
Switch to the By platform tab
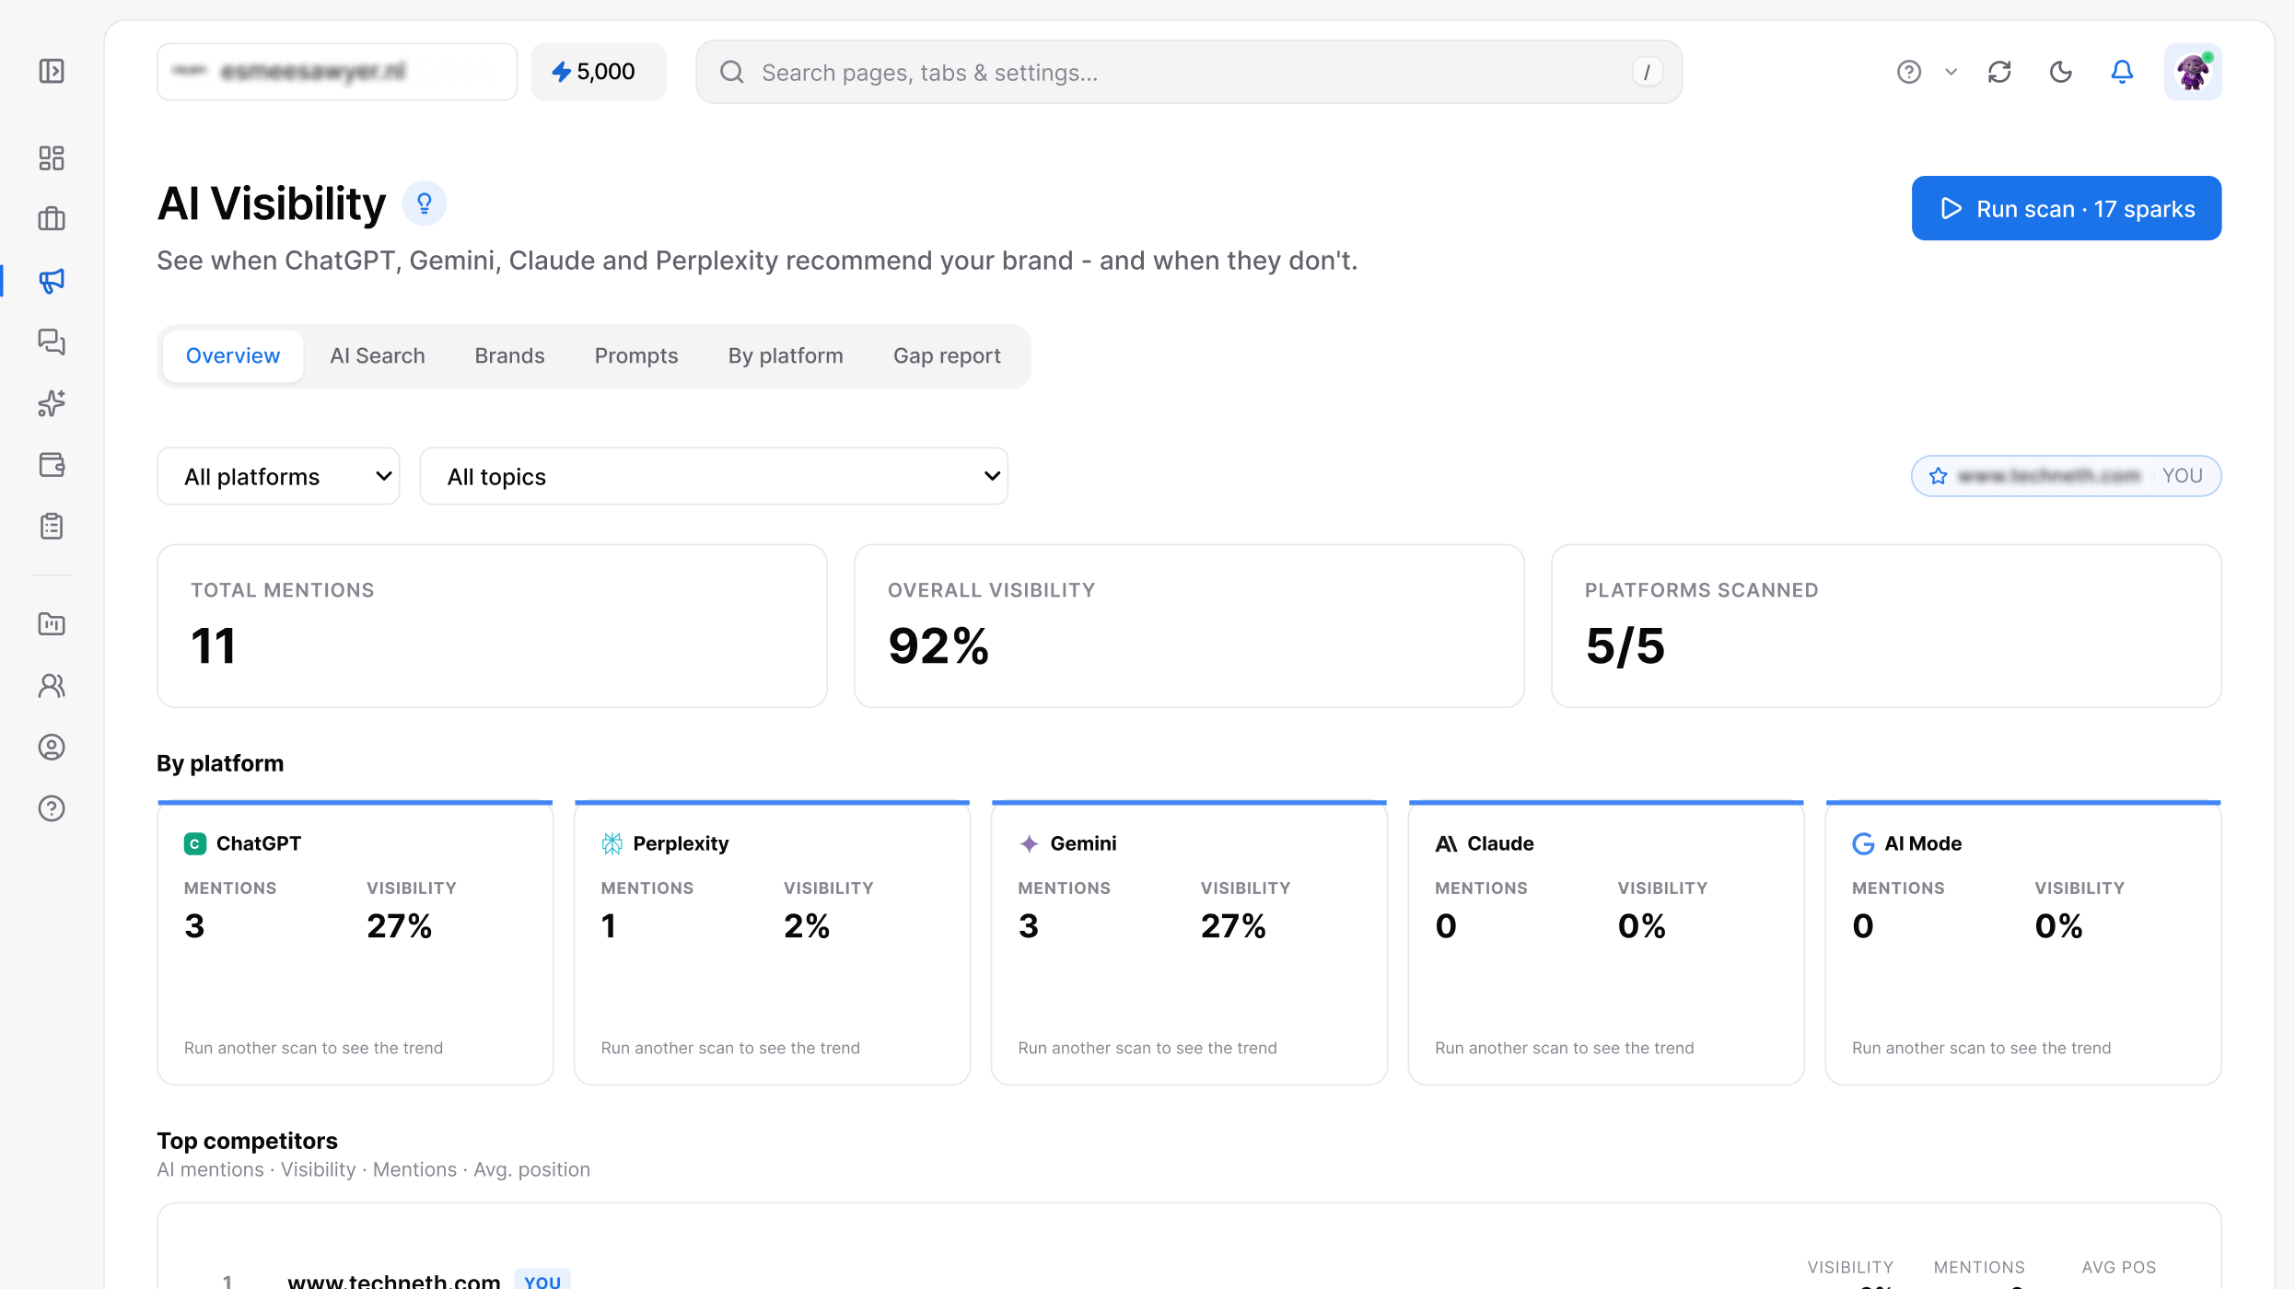coord(786,356)
